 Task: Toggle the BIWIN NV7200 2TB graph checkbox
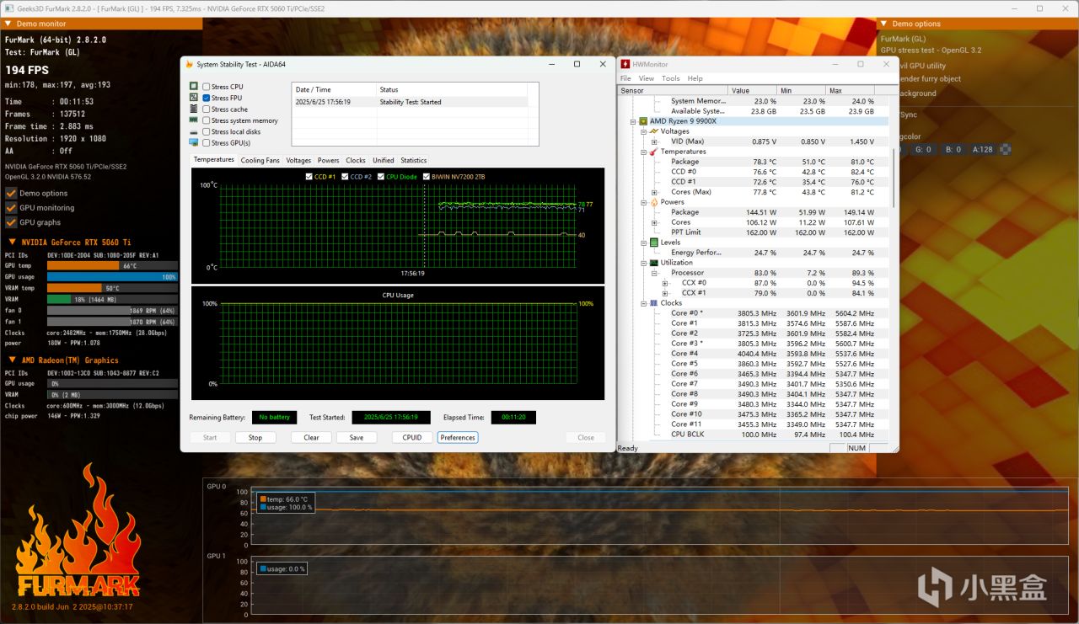point(425,177)
